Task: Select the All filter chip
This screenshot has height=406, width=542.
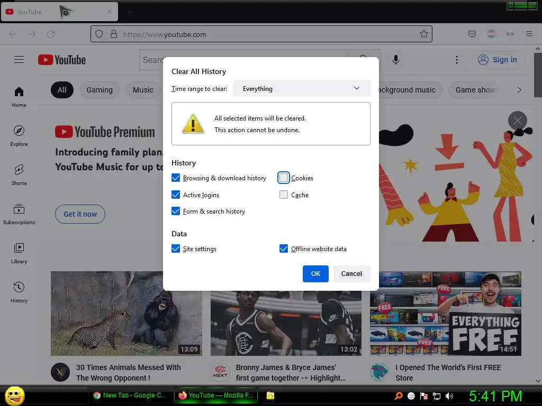Action: (x=62, y=90)
